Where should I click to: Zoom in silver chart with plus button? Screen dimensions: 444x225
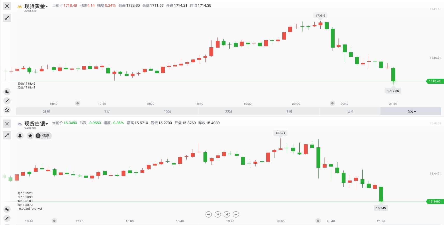coord(236,214)
